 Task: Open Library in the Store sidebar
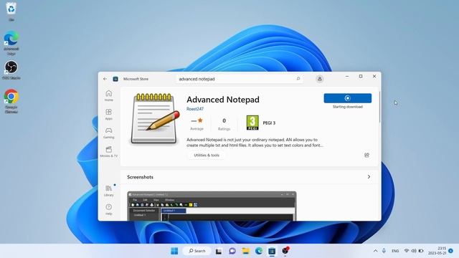108,191
